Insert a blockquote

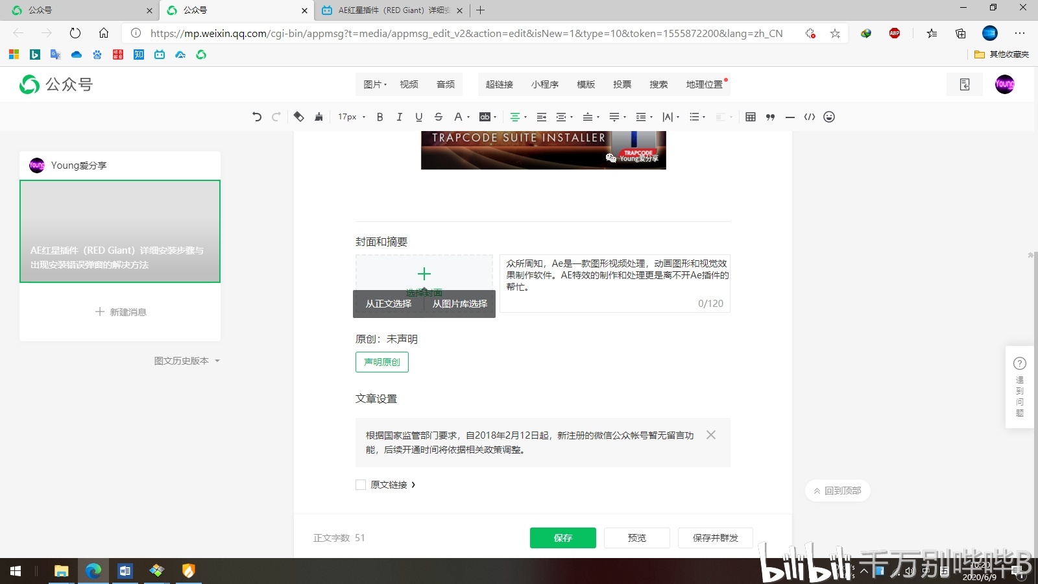770,117
